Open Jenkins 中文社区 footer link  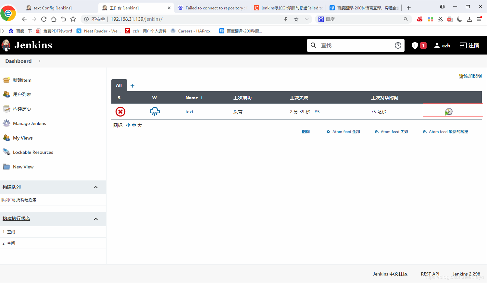click(390, 274)
